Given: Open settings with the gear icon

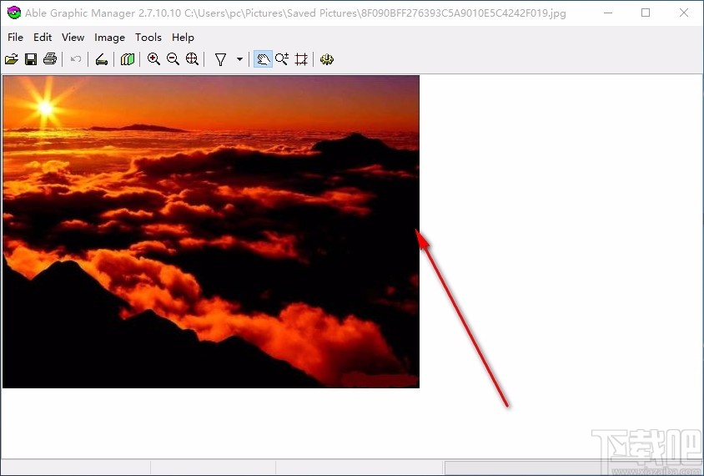Looking at the screenshot, I should click(327, 59).
